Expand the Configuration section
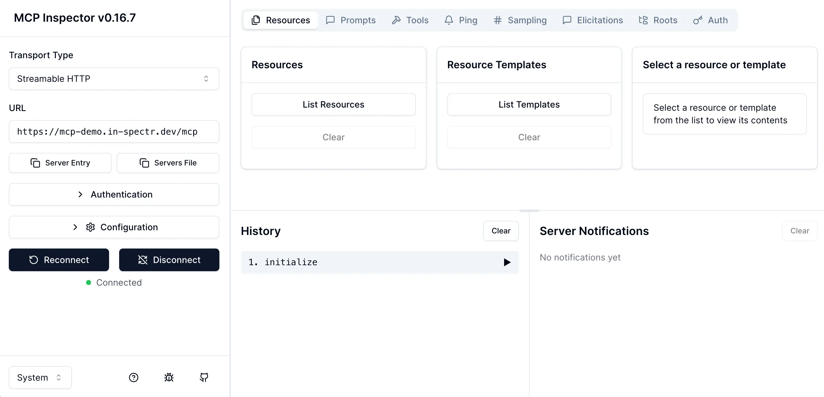Image resolution: width=824 pixels, height=397 pixels. pyautogui.click(x=114, y=227)
